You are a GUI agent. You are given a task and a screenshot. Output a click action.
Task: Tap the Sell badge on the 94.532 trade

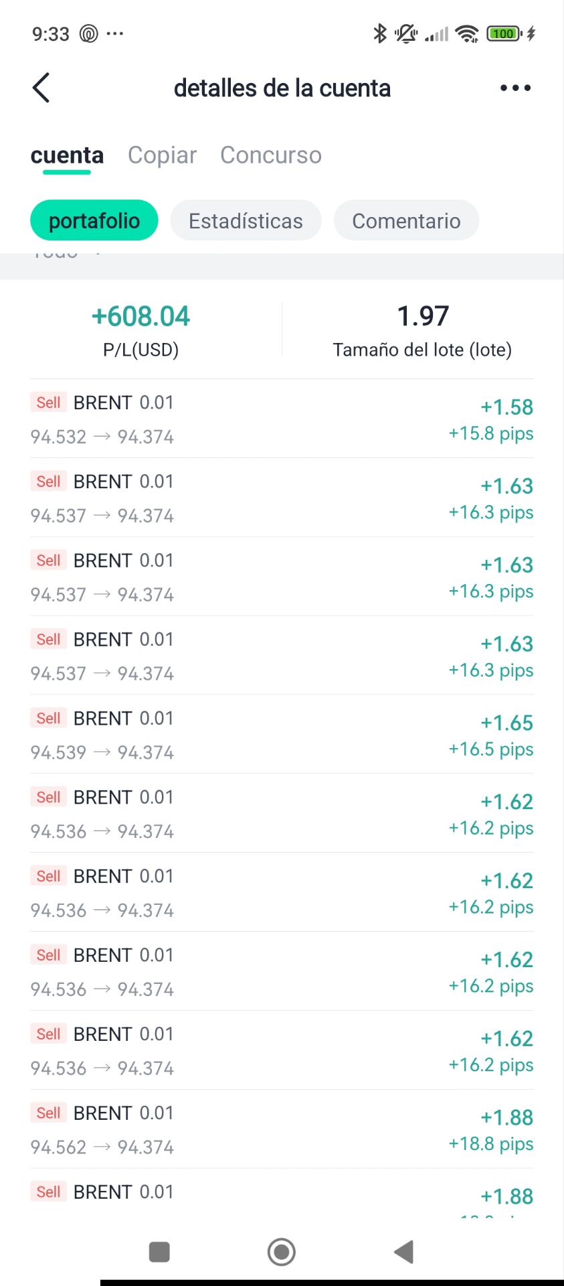48,403
